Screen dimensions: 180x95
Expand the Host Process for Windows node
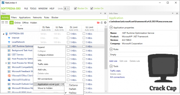[6, 63]
